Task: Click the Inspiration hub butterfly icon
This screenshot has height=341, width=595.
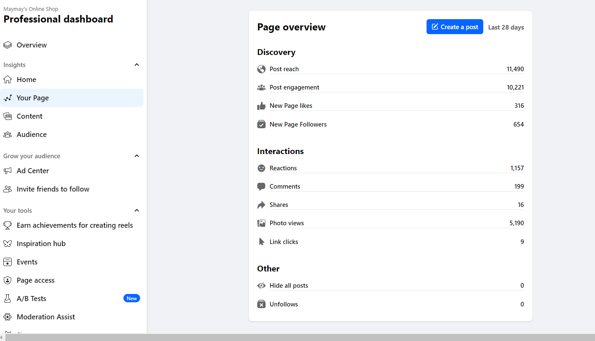Action: 8,244
